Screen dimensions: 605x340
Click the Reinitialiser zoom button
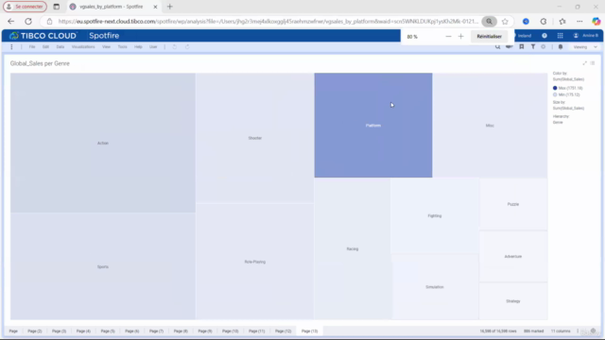(x=490, y=36)
